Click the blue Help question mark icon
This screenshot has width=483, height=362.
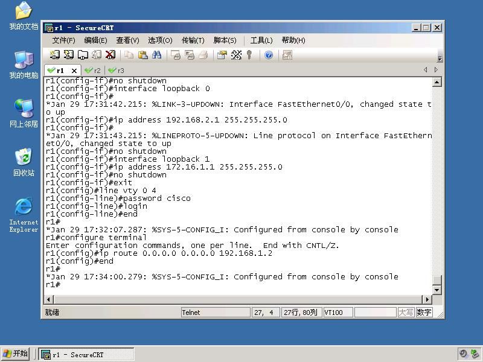pos(269,55)
